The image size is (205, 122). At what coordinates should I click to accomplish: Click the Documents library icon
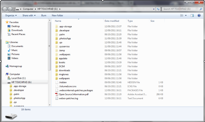click(9, 46)
